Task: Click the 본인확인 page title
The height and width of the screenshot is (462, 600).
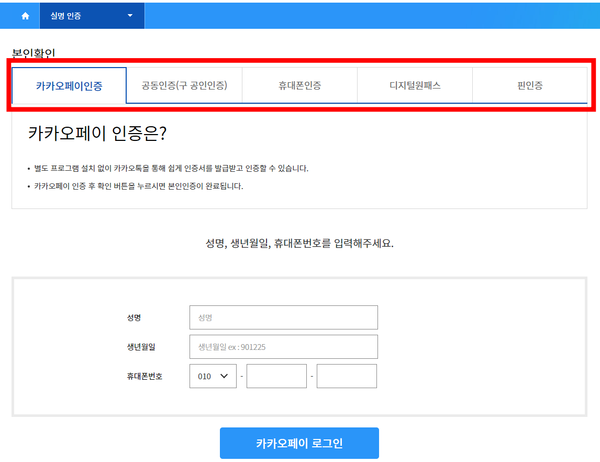Action: coord(34,53)
